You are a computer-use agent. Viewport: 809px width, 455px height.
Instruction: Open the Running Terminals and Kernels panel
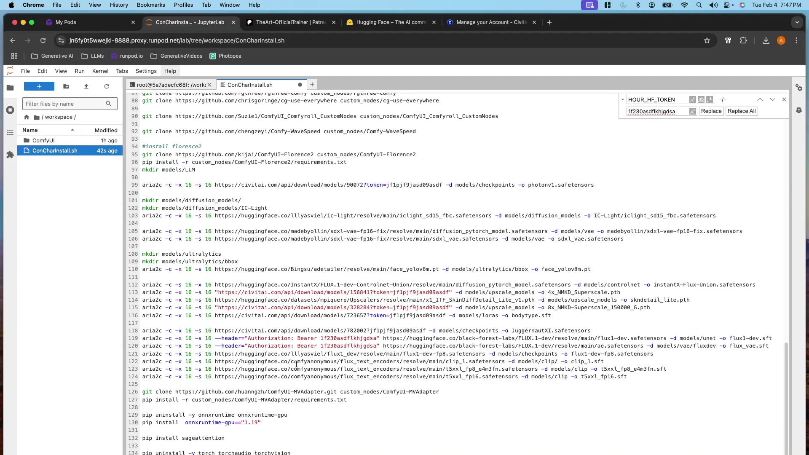tap(10, 110)
